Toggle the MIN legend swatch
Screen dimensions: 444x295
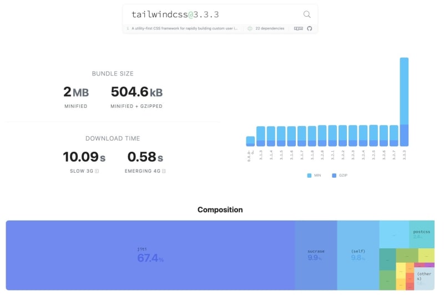[309, 176]
